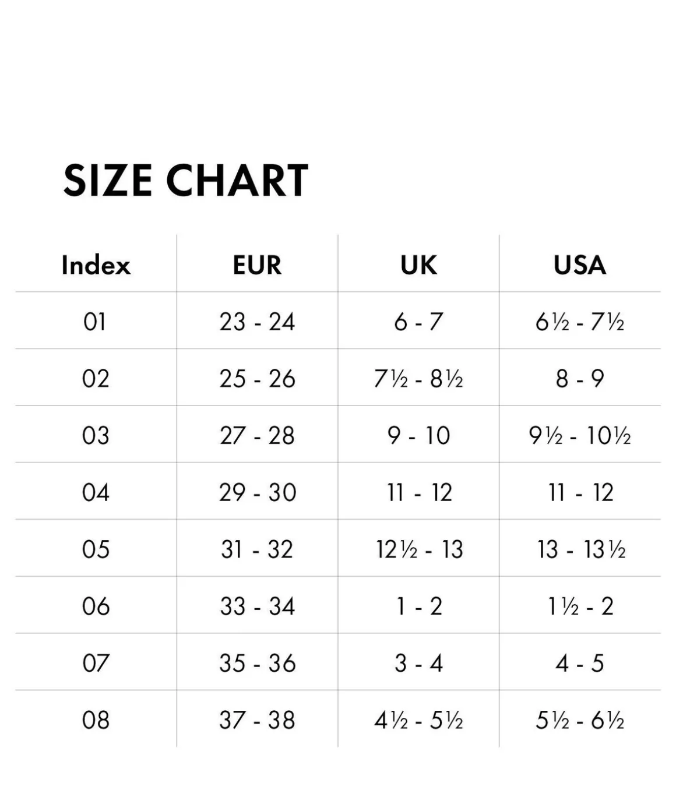Viewport: 676px width, 811px height.
Task: Click EUR size 25 - 26 cell
Action: pyautogui.click(x=257, y=379)
